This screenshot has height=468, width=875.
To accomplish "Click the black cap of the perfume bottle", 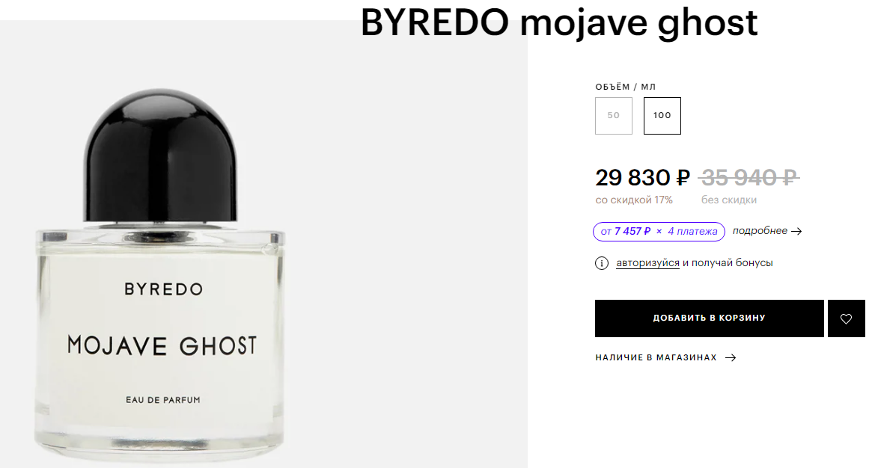I will (x=161, y=156).
